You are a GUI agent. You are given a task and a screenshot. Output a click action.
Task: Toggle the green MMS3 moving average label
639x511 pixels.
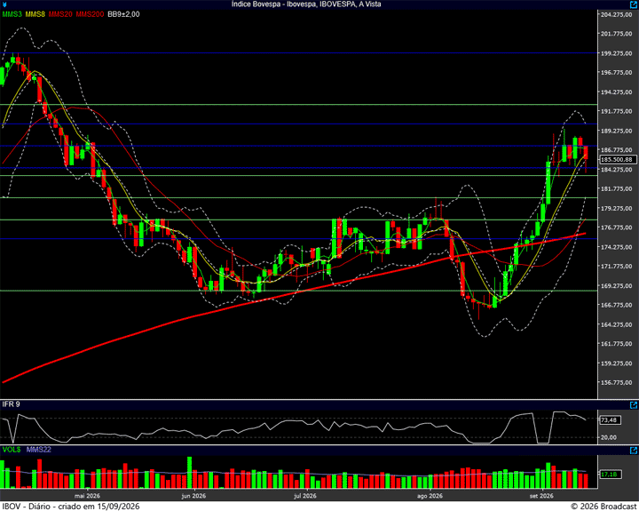pos(12,14)
